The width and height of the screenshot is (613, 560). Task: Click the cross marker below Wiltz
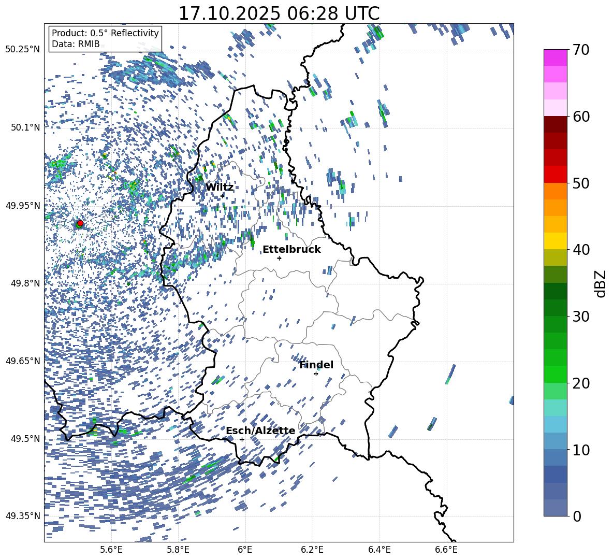[x=223, y=195]
